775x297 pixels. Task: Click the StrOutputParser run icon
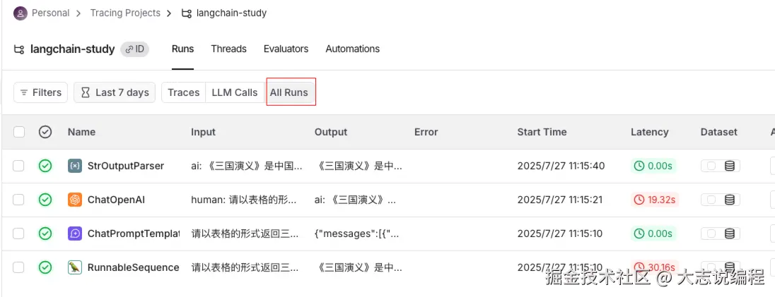click(75, 166)
